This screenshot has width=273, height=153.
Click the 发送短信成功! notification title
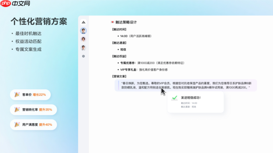coord(191,98)
